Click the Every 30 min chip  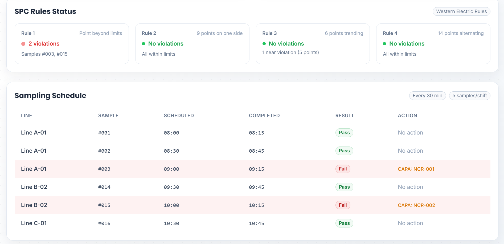[427, 96]
